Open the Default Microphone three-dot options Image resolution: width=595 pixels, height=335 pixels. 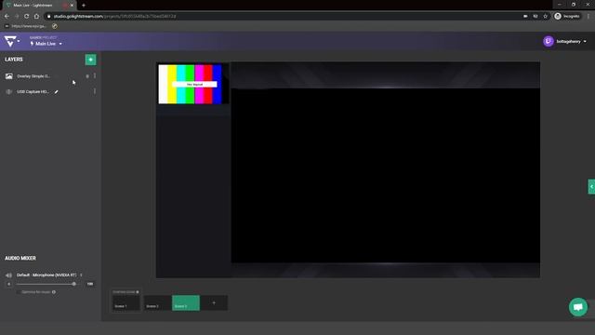81,275
